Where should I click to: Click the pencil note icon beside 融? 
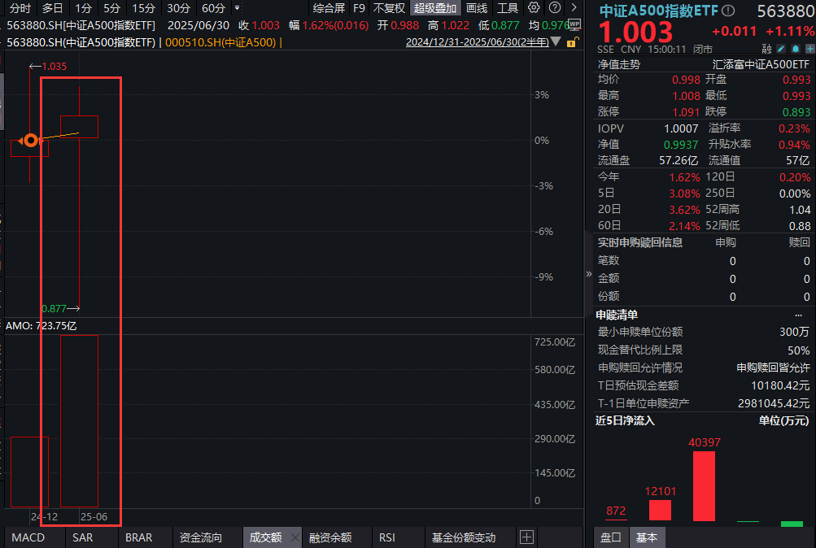(x=779, y=49)
